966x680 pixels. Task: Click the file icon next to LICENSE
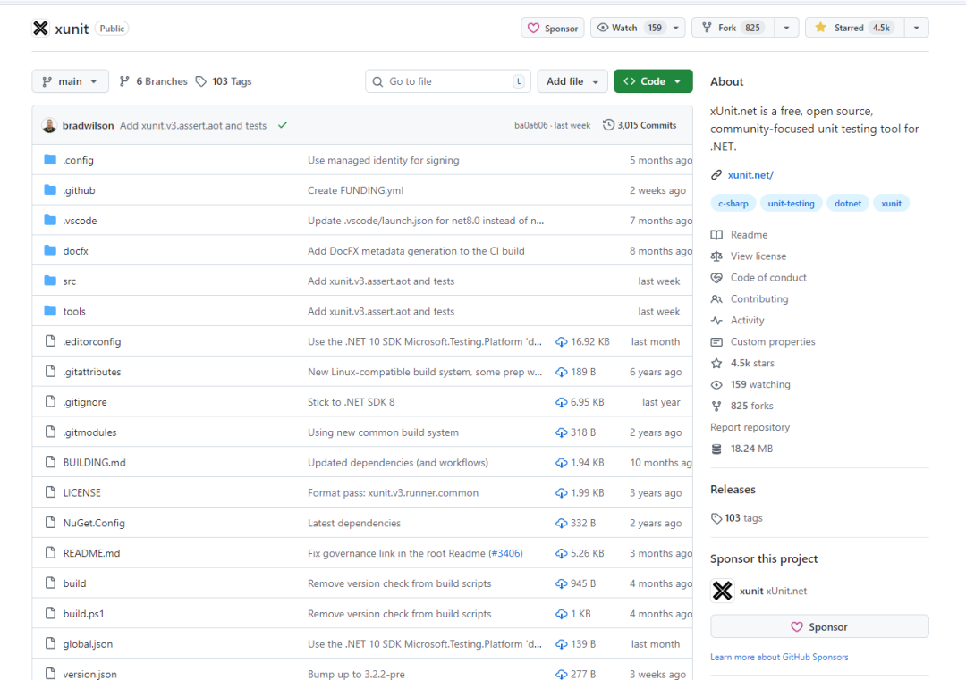[50, 492]
